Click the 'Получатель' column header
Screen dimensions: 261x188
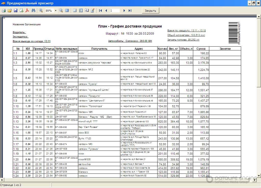click(x=99, y=49)
